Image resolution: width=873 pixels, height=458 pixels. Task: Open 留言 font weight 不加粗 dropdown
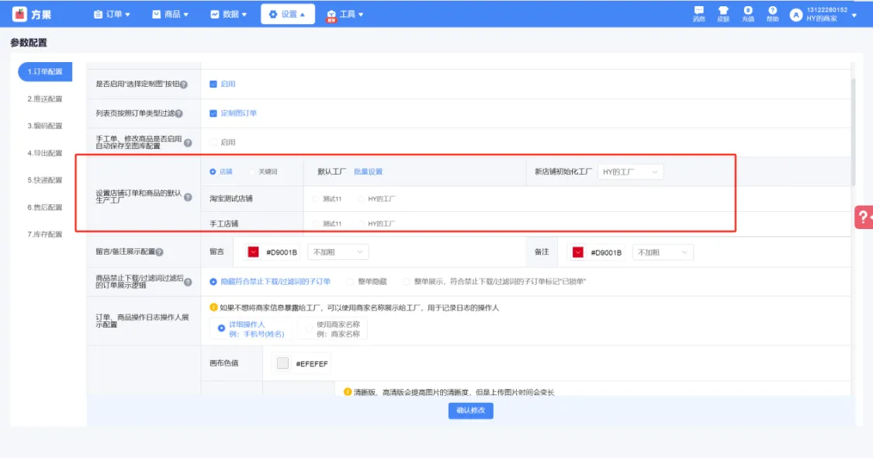point(338,252)
